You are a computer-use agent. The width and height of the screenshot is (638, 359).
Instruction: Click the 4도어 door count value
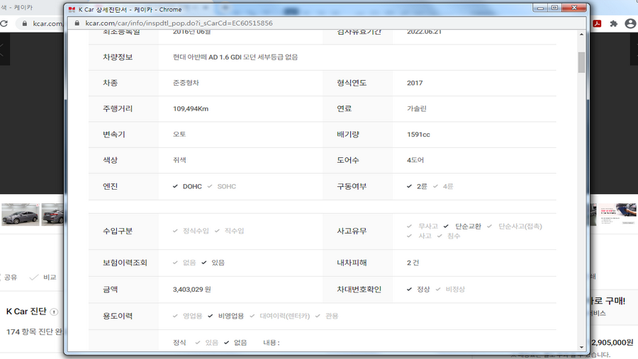[415, 160]
